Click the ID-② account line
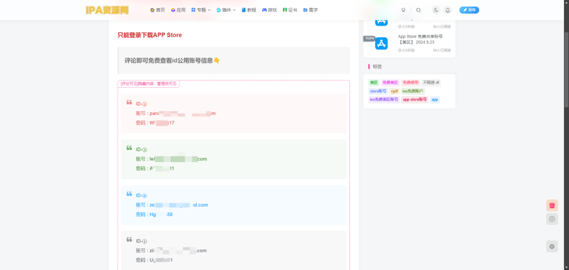The width and height of the screenshot is (569, 270). (176, 113)
